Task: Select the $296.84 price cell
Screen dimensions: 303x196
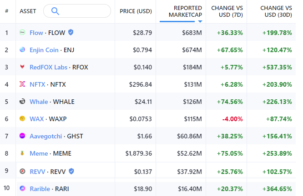Action: (141, 84)
